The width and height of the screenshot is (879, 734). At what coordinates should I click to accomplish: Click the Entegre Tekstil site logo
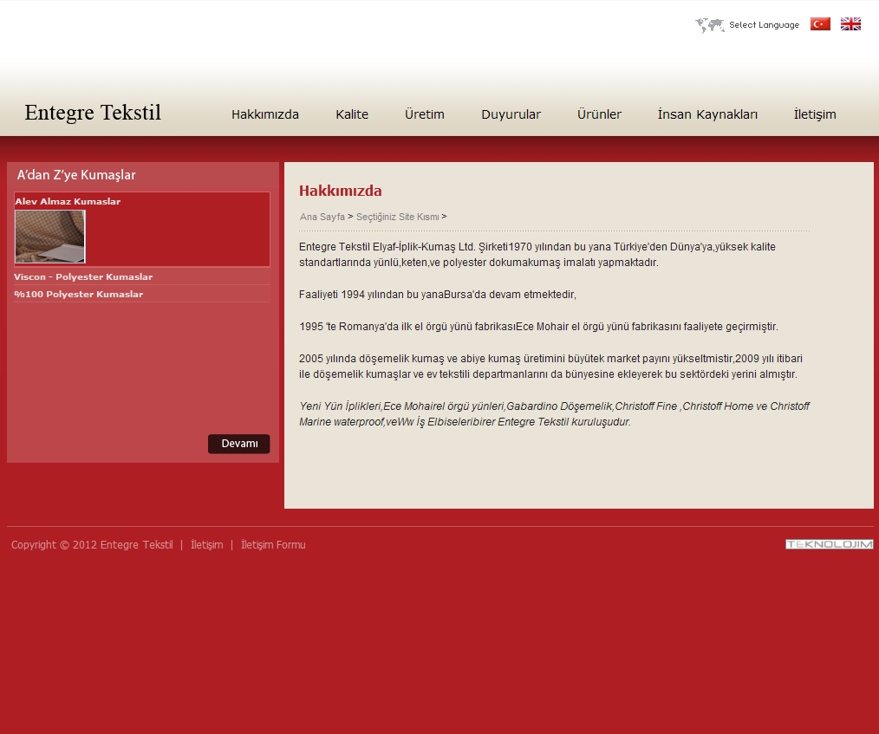click(93, 113)
